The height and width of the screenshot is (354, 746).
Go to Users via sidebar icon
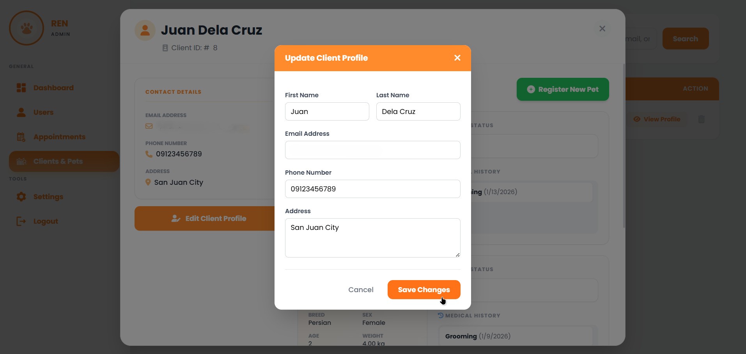[x=21, y=112]
